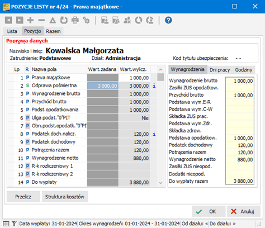The image size is (265, 228).
Task: Open help with the question mark icon
Action: [x=168, y=20]
